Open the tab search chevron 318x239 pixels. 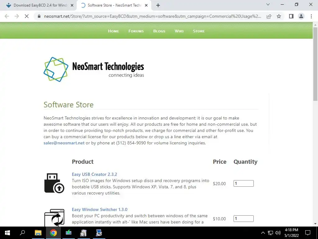pyautogui.click(x=268, y=4)
